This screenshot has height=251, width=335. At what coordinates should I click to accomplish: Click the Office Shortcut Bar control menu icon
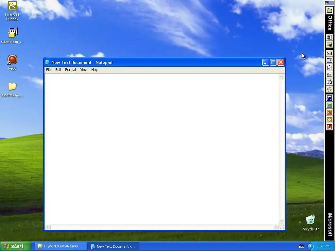tap(327, 3)
